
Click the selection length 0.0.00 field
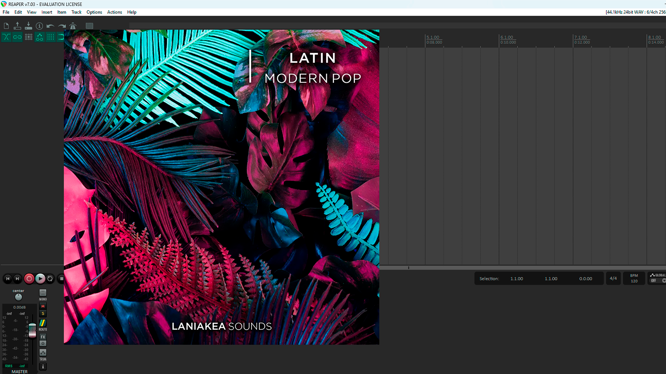tap(586, 279)
